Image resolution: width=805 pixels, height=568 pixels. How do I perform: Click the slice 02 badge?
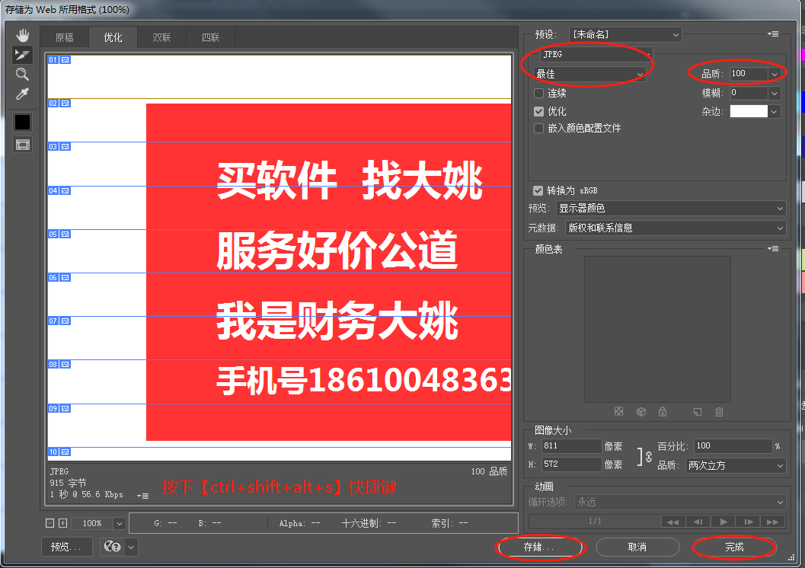click(x=59, y=103)
